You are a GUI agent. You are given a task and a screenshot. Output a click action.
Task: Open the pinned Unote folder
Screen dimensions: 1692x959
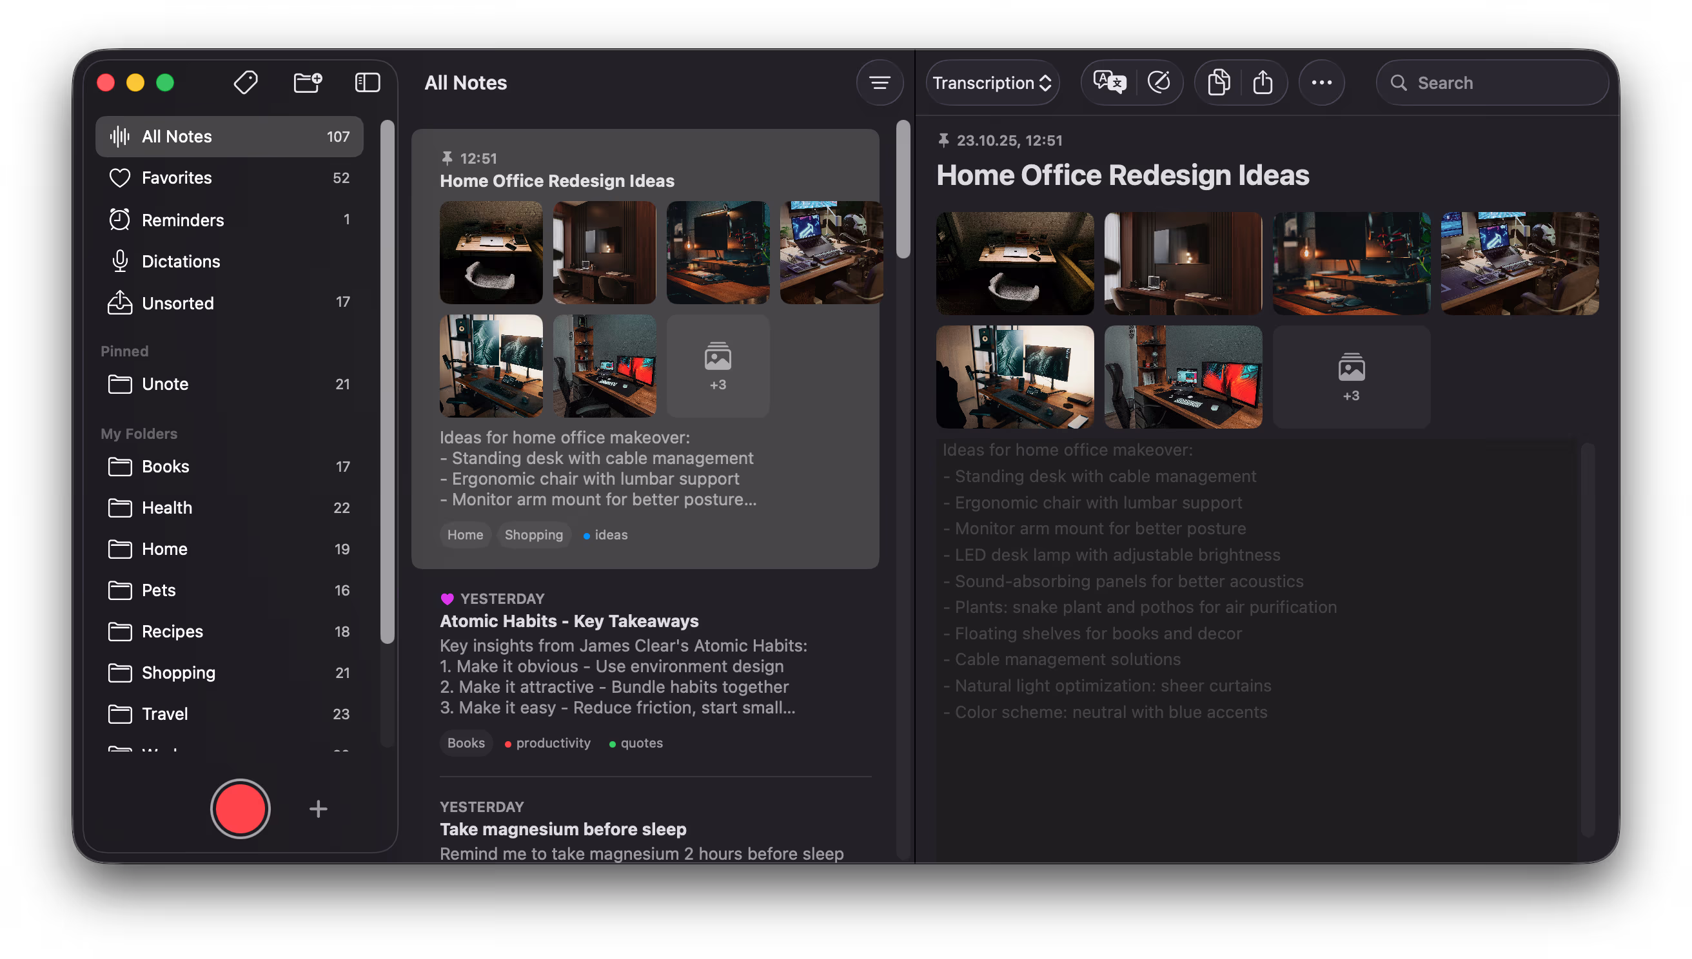164,384
